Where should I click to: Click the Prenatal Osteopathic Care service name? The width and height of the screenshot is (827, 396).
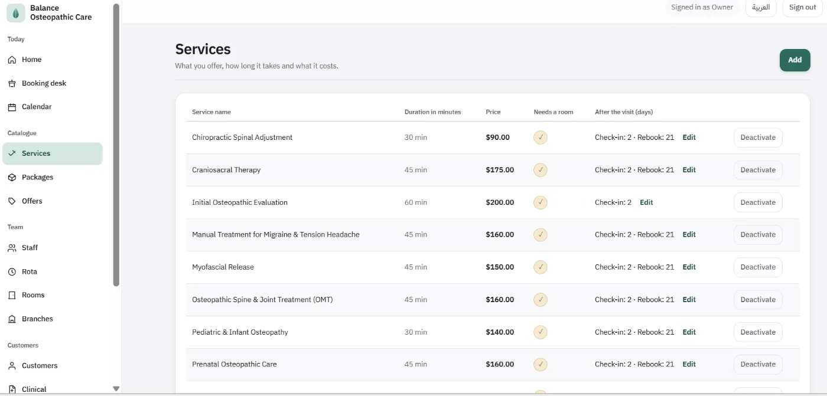click(x=235, y=364)
